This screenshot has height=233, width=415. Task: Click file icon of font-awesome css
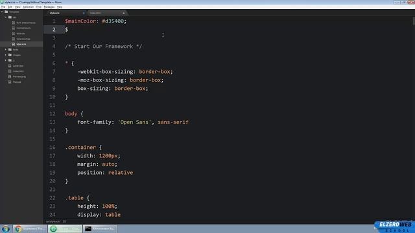coord(13,23)
